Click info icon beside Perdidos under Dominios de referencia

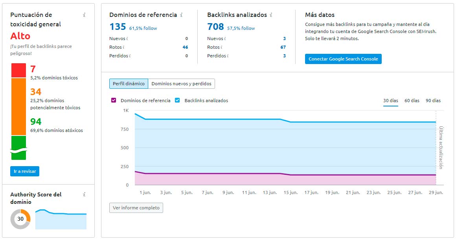click(130, 56)
